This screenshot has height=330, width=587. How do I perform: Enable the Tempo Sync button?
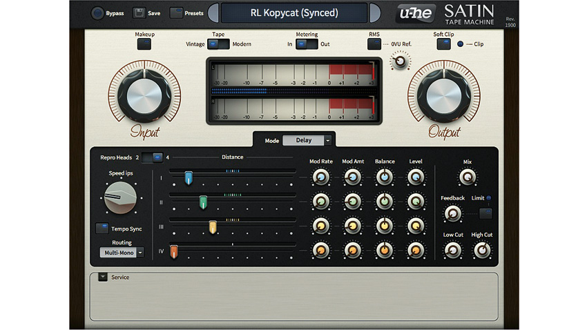point(102,229)
